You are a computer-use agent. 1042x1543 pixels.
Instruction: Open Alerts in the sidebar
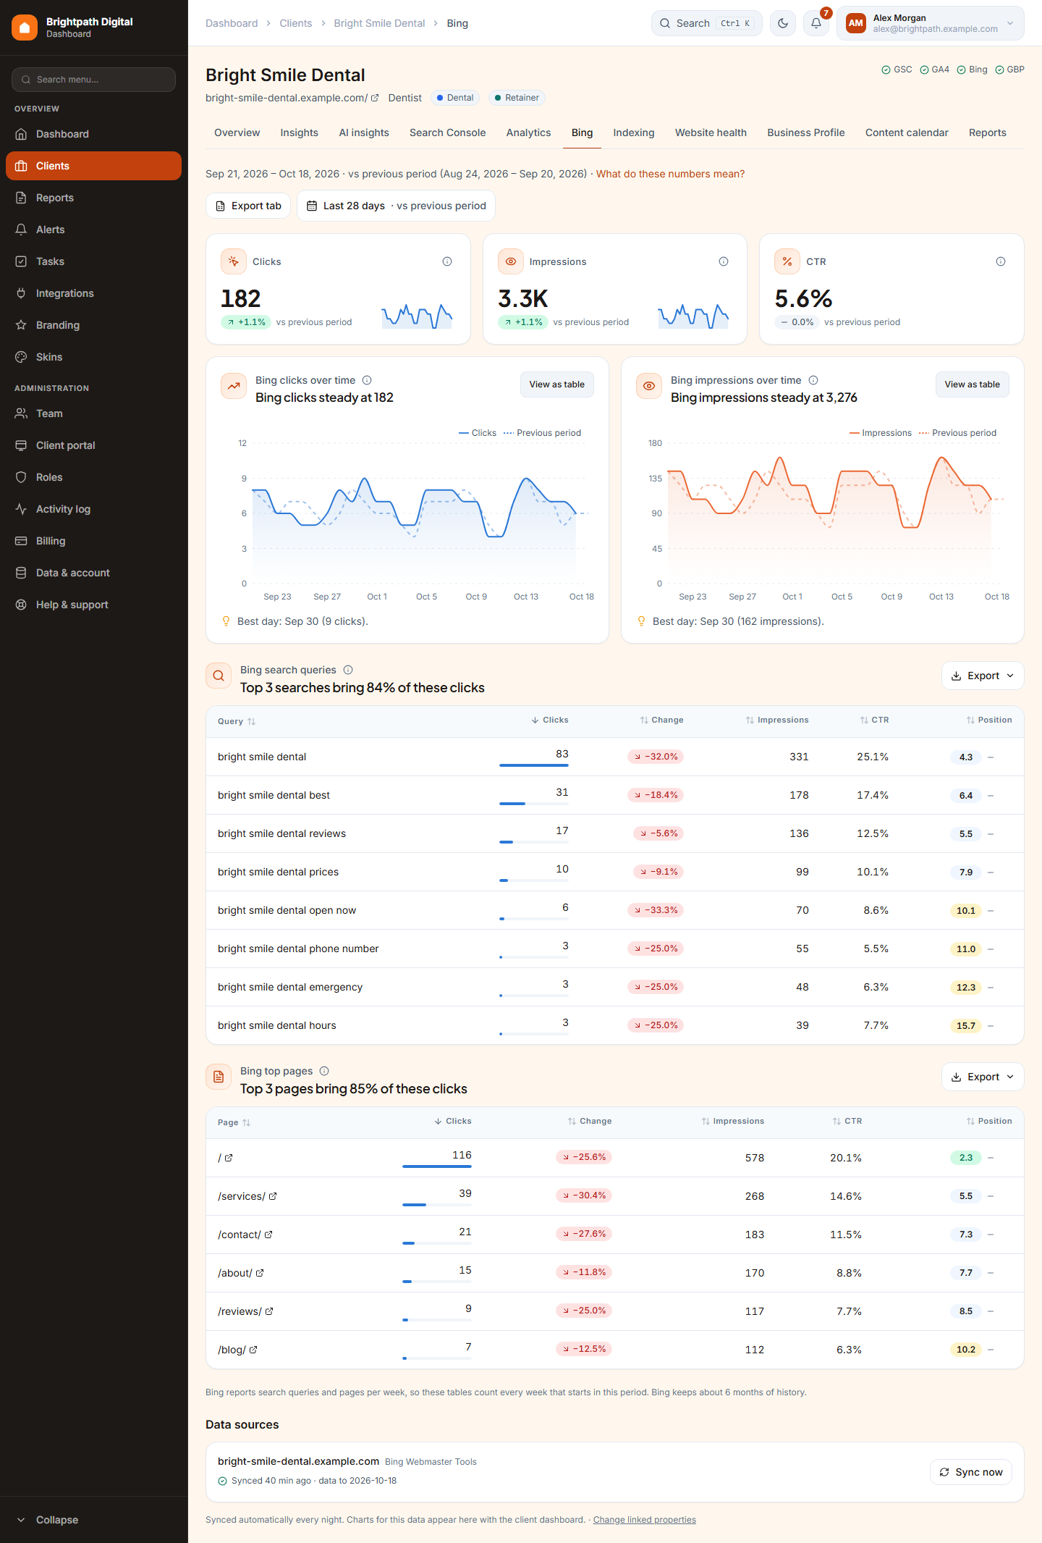pos(93,230)
